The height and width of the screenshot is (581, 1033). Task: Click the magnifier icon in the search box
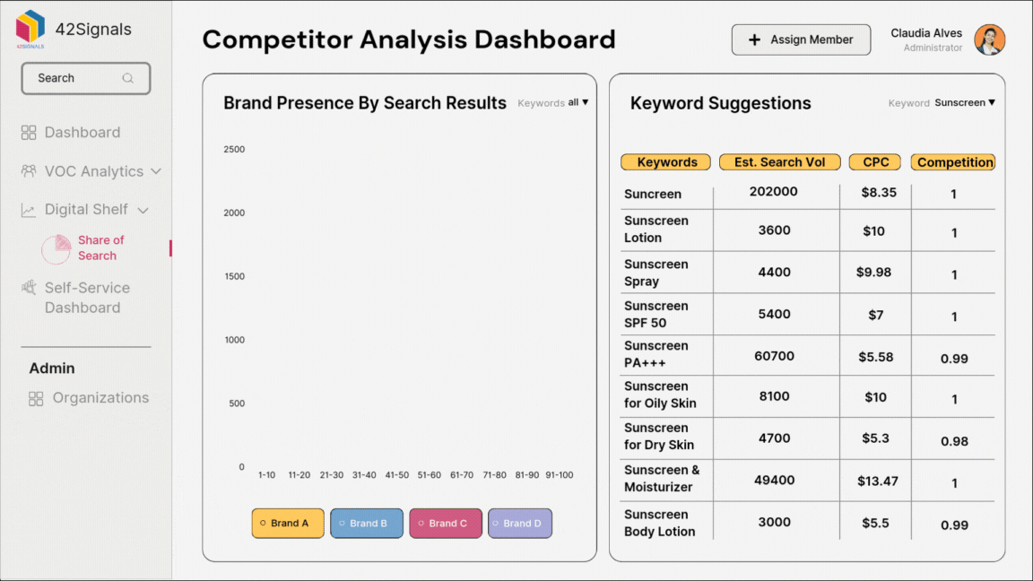pos(128,78)
